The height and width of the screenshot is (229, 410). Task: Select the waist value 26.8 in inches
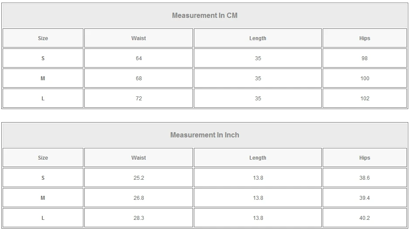pyautogui.click(x=139, y=198)
